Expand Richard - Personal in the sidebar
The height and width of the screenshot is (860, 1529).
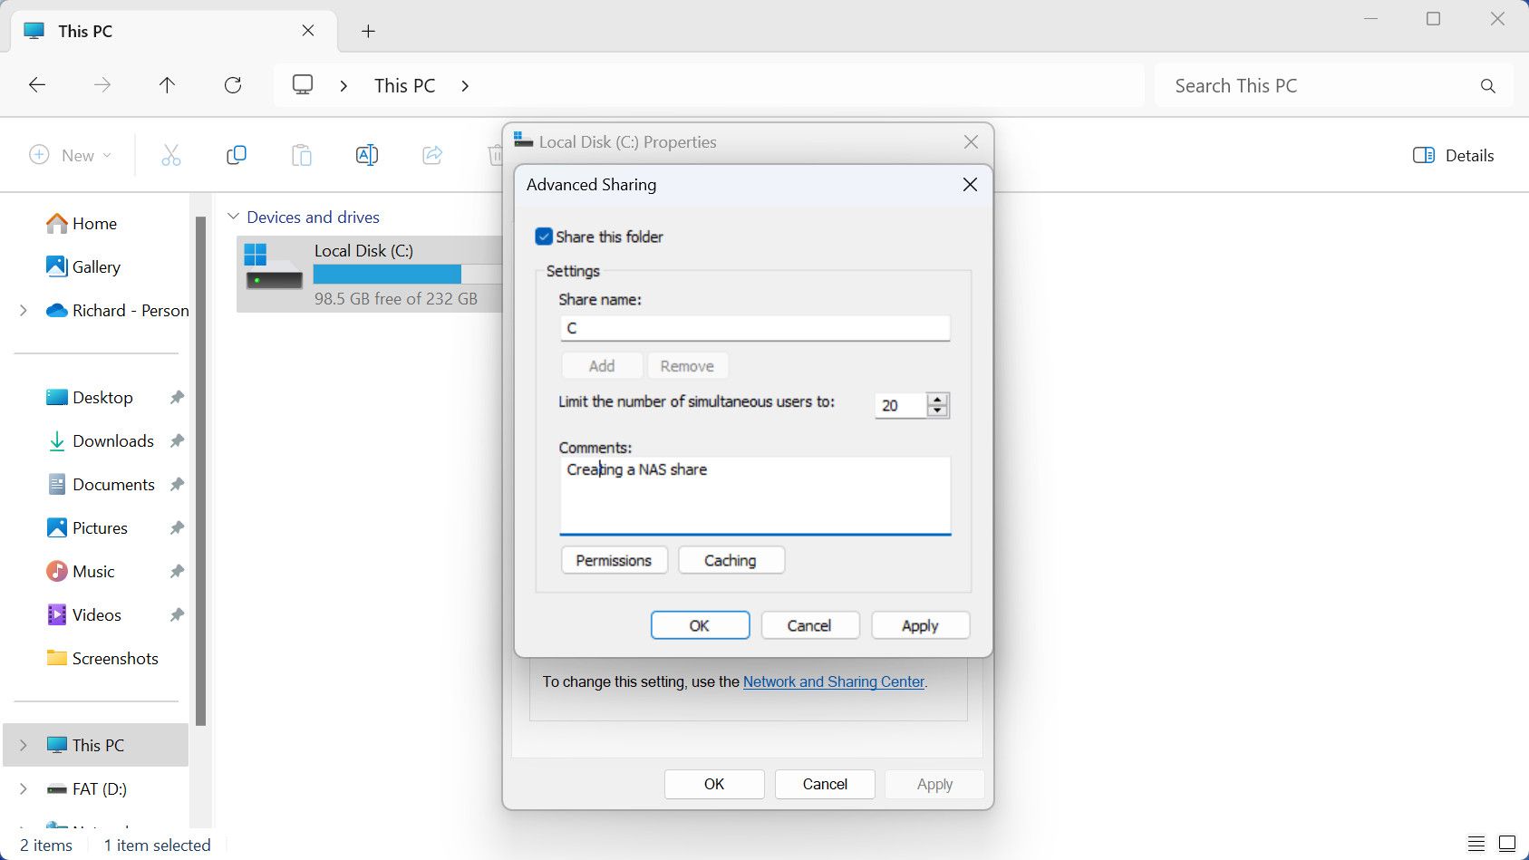23,310
